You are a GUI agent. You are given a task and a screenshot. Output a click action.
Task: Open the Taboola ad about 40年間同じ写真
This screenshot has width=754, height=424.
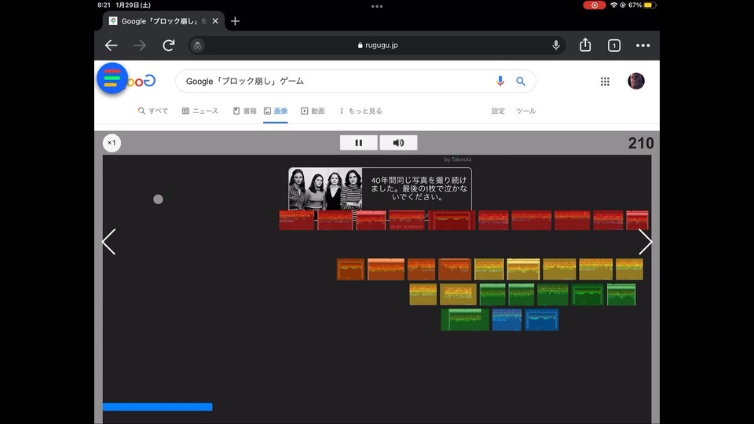click(x=380, y=189)
